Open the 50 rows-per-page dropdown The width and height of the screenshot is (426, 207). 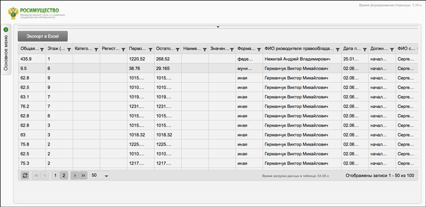(x=100, y=176)
